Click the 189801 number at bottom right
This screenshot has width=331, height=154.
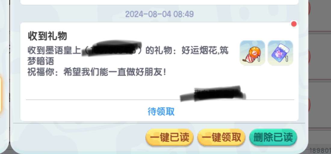[x=320, y=151]
